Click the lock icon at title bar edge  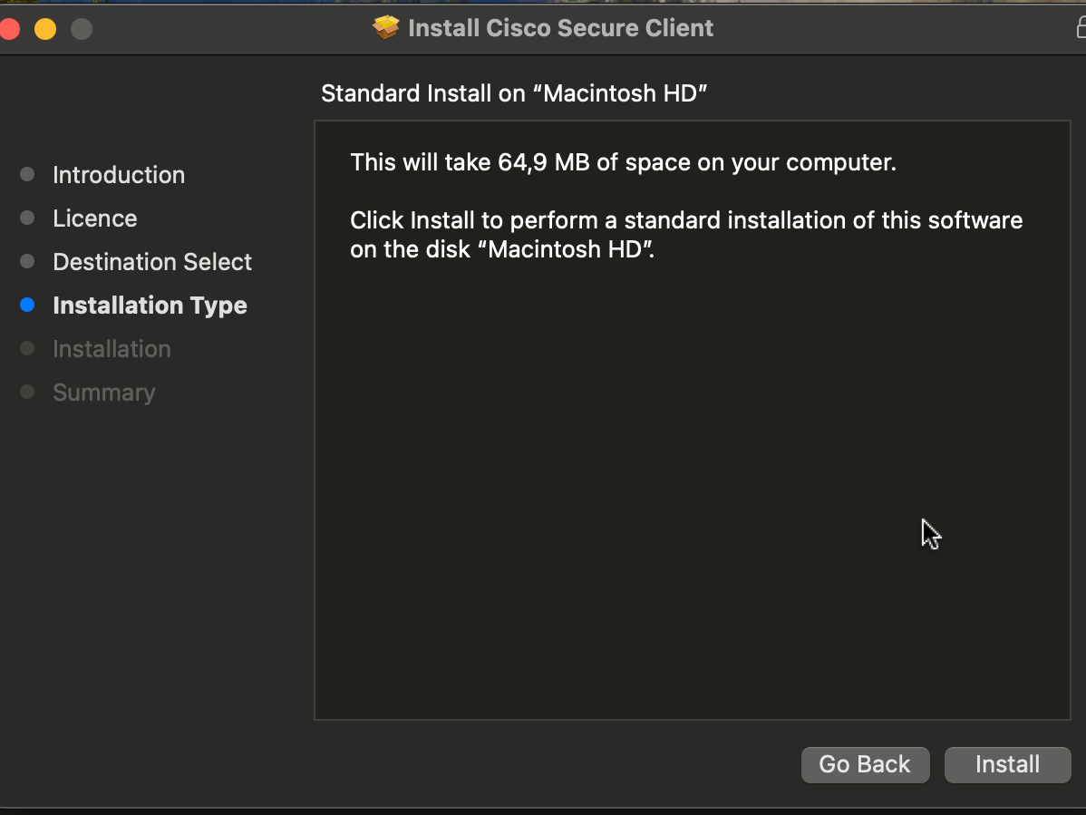1081,28
